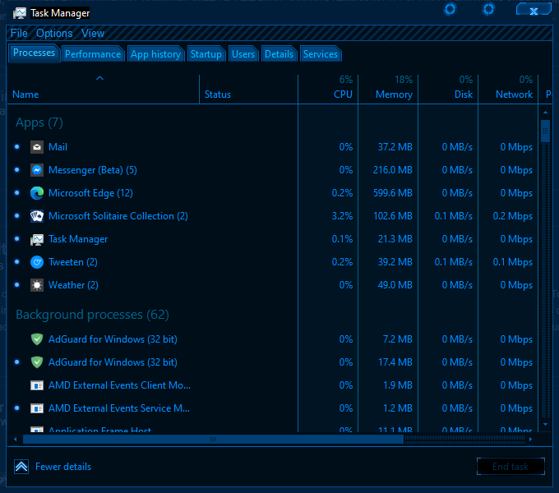Switch to the Users tab

coord(243,54)
